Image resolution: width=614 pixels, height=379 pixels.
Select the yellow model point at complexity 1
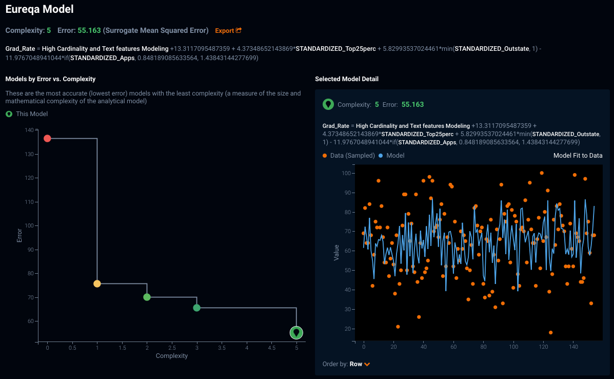(97, 283)
